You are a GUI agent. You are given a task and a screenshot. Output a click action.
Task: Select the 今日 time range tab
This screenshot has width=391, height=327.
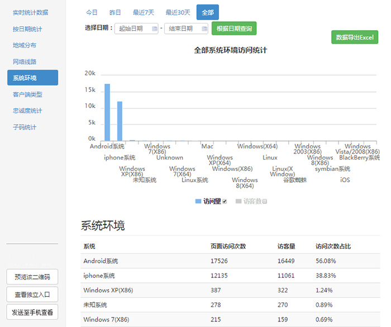pos(92,12)
